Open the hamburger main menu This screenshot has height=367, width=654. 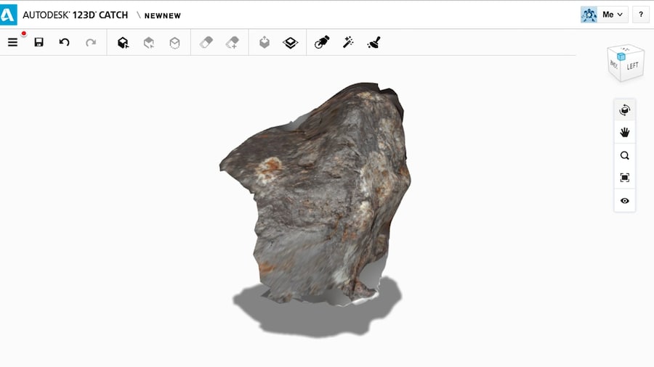pyautogui.click(x=12, y=42)
